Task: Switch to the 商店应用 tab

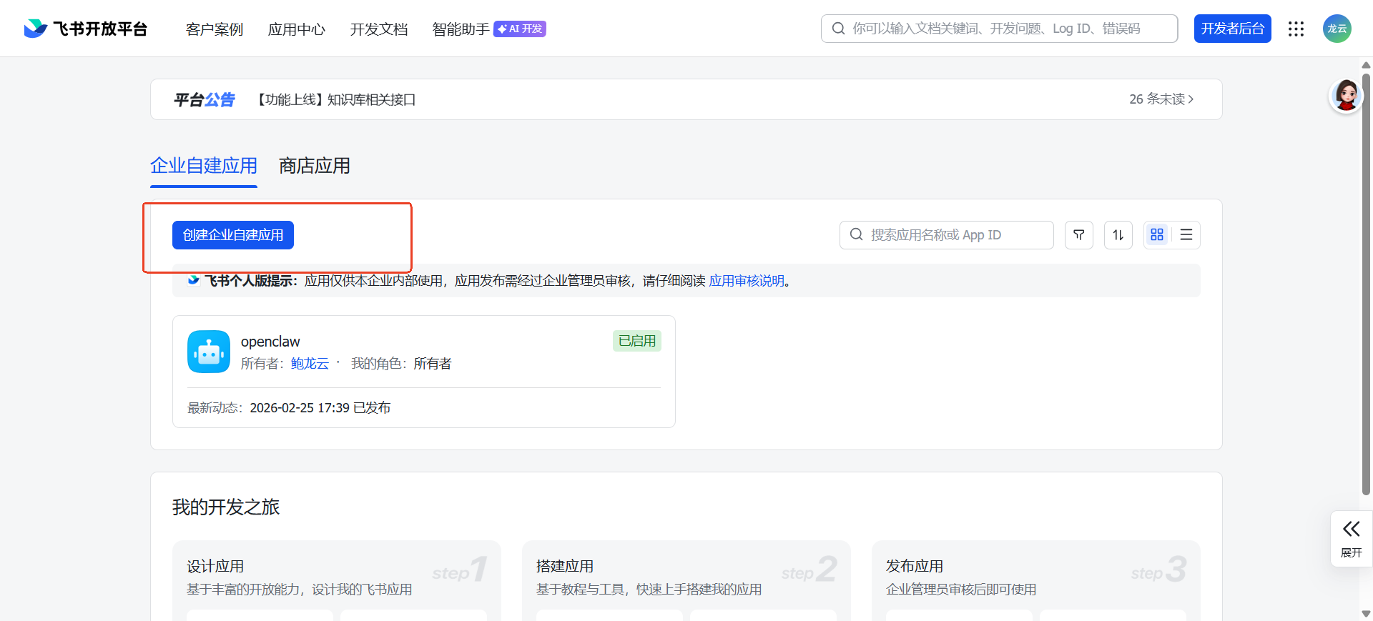Action: 314,166
